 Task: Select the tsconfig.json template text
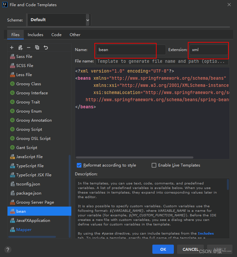[28, 184]
